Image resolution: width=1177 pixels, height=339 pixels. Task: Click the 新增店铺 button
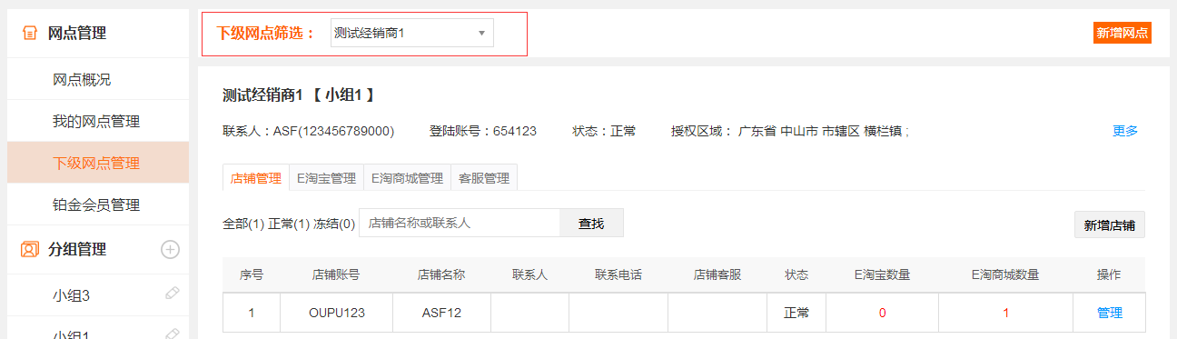(x=1110, y=225)
